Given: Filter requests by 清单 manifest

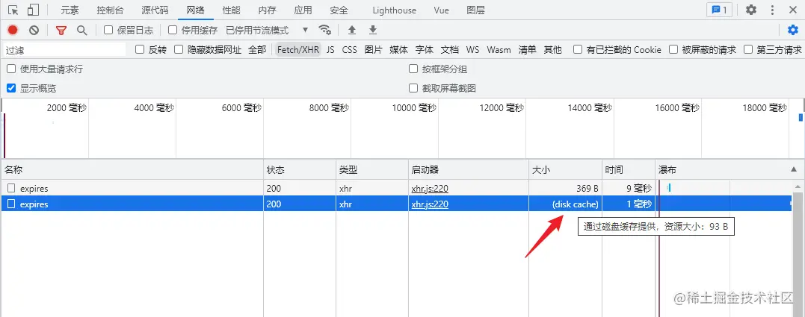Looking at the screenshot, I should [x=527, y=50].
